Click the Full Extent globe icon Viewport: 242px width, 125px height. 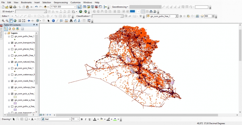[15, 21]
